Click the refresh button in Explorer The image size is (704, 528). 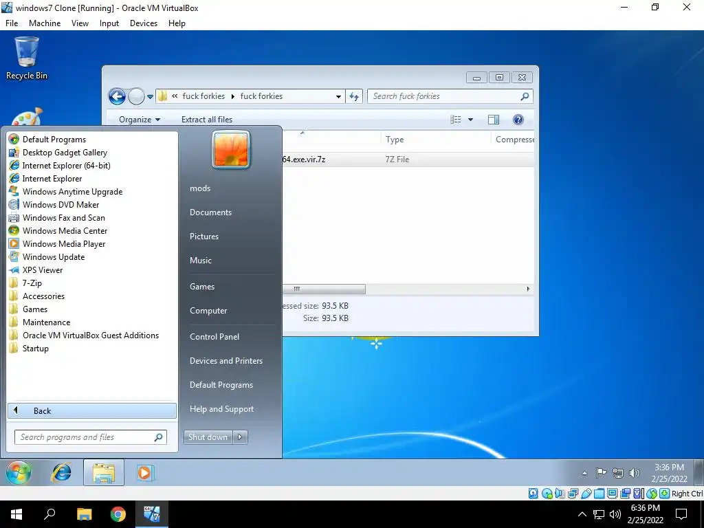tap(354, 96)
